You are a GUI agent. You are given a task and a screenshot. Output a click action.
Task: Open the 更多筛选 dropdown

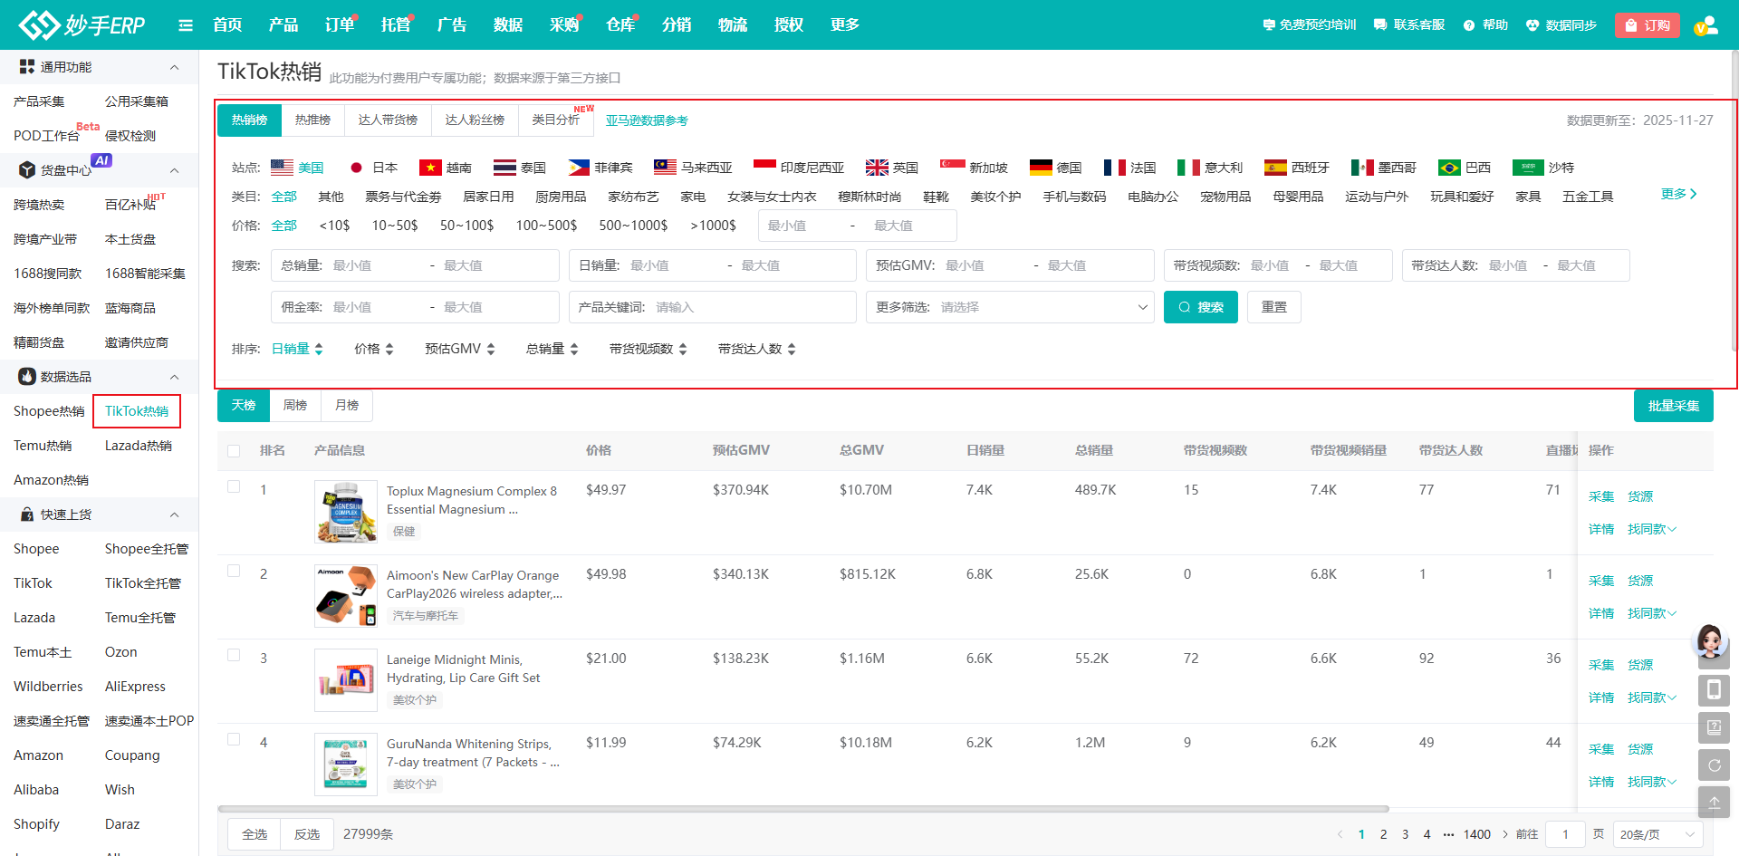tap(1009, 307)
